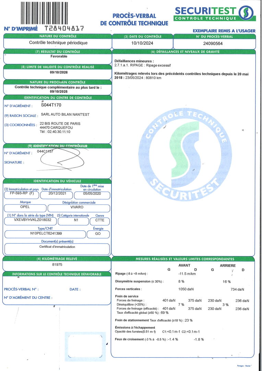The image size is (262, 371).
Task: Select the centre approval number S044T170
Action: pos(51,105)
